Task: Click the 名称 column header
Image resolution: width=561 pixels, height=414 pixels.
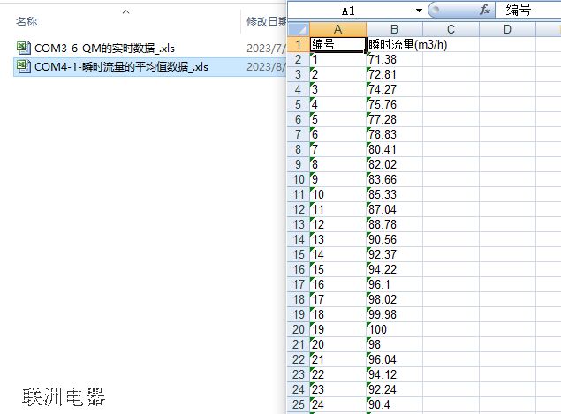Action: coord(27,21)
